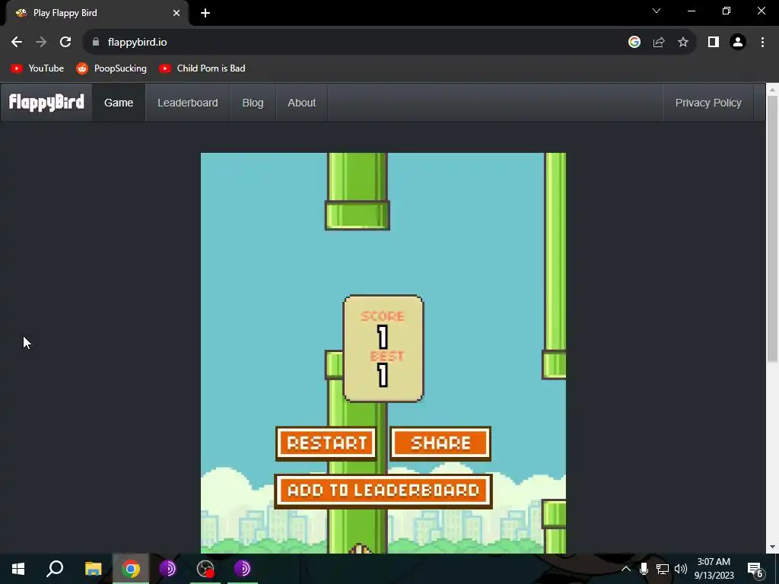Share the game score
Screen dimensions: 779x584
pyautogui.click(x=440, y=443)
